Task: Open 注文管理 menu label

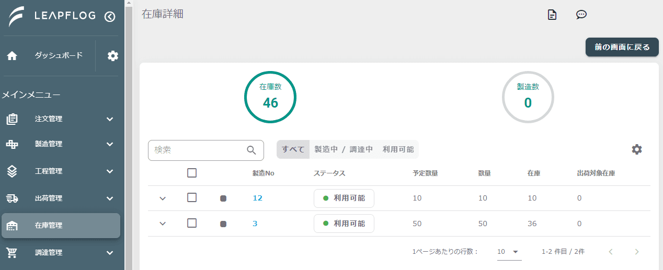Action: click(x=49, y=119)
